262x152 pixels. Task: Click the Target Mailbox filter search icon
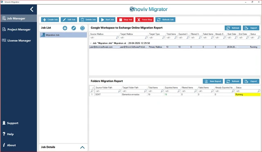pos(147,38)
